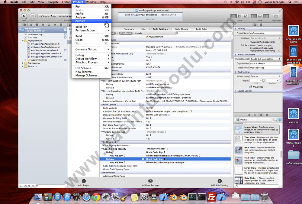Toggle the Navigator pane view button
Image resolution: width=302 pixels, height=204 pixels.
[x=254, y=16]
